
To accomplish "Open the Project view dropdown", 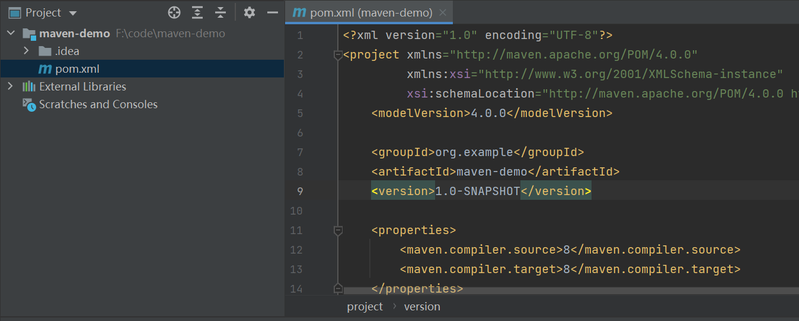I will (73, 13).
